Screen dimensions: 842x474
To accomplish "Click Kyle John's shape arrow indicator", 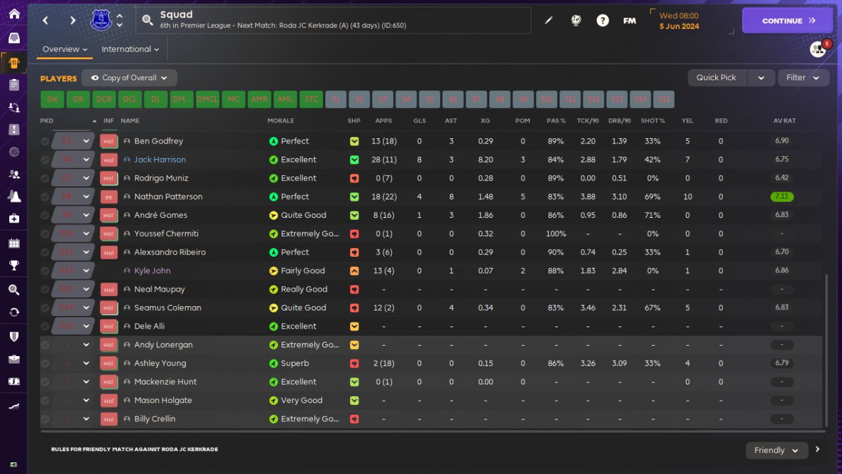I will 355,271.
